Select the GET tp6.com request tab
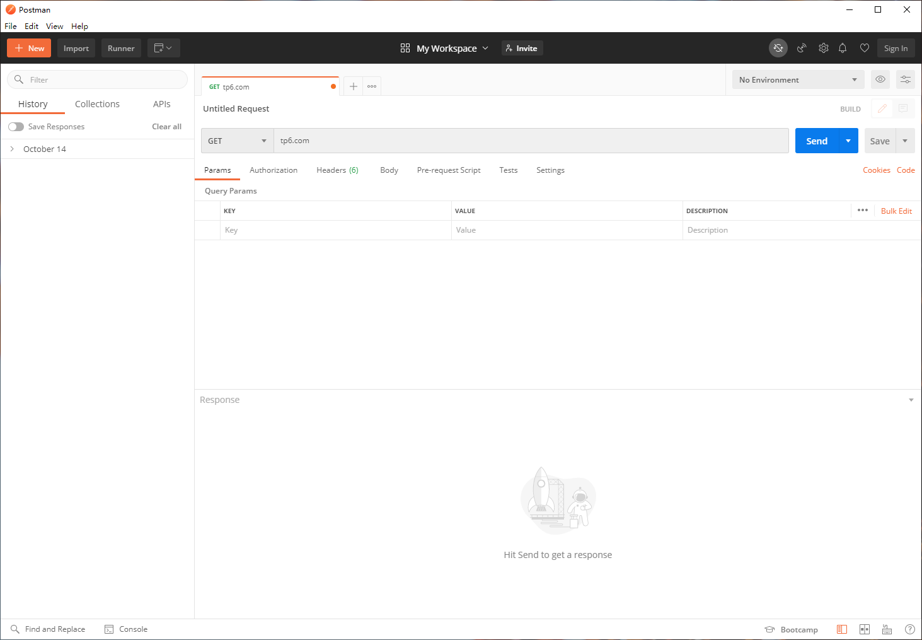Screen dimensions: 922x640 [x=270, y=86]
